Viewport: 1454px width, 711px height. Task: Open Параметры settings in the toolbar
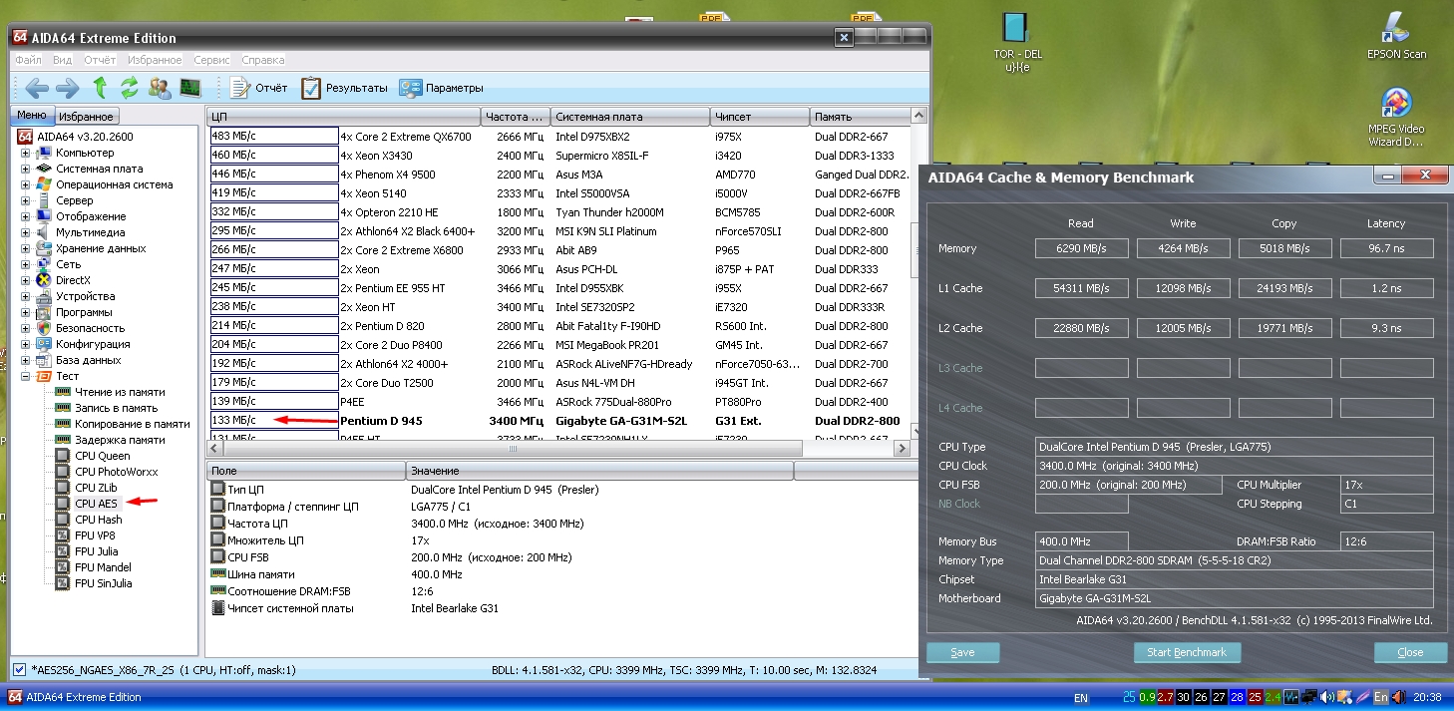441,88
